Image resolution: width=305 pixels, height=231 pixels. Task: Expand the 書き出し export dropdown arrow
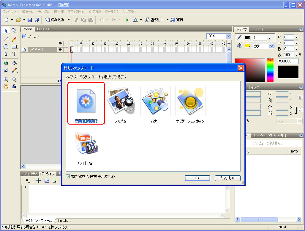[x=167, y=20]
